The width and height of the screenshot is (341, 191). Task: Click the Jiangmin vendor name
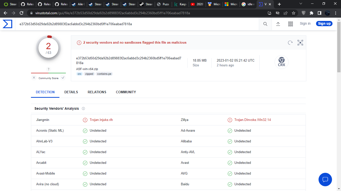click(43, 120)
